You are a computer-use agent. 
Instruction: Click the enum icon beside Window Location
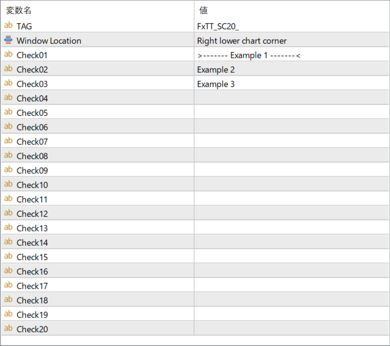(x=8, y=40)
